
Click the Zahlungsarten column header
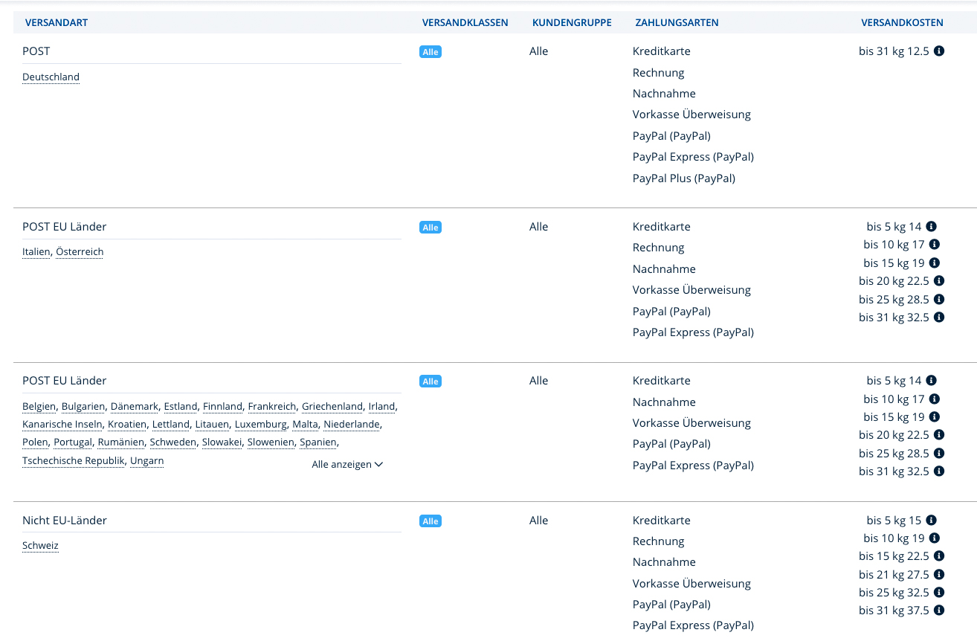[677, 23]
